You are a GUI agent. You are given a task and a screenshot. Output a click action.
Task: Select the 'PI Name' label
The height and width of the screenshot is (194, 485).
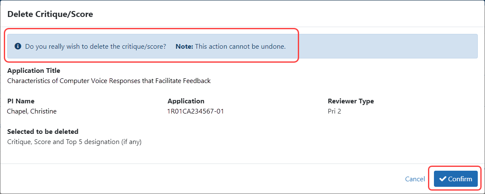point(21,101)
